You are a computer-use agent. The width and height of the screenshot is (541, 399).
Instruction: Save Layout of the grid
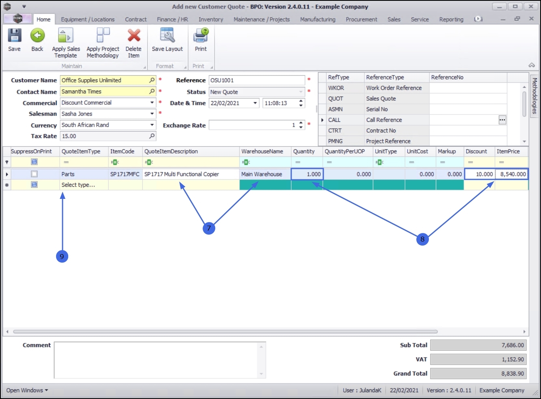pos(167,40)
